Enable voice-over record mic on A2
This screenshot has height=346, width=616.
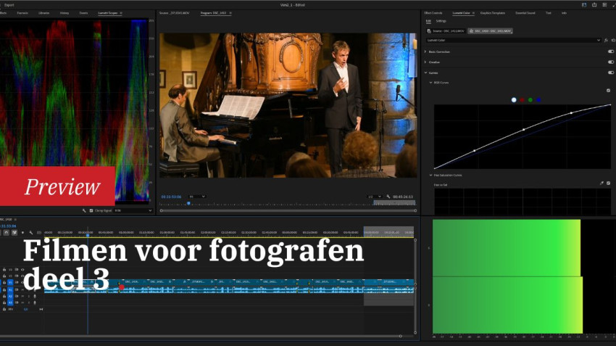point(35,296)
